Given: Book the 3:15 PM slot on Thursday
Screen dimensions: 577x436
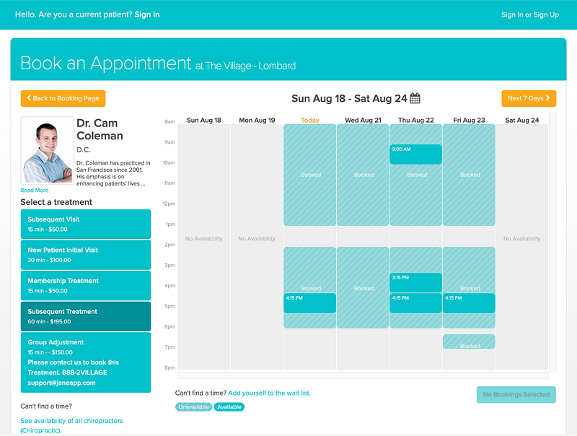Looking at the screenshot, I should [415, 282].
